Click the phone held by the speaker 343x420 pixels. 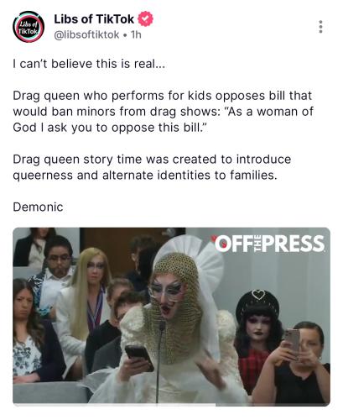click(139, 358)
